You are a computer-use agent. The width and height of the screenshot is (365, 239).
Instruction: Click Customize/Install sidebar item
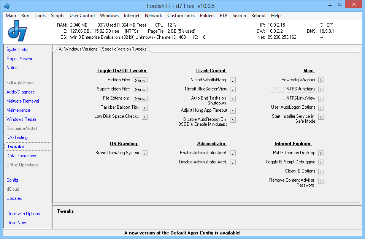[22, 128]
